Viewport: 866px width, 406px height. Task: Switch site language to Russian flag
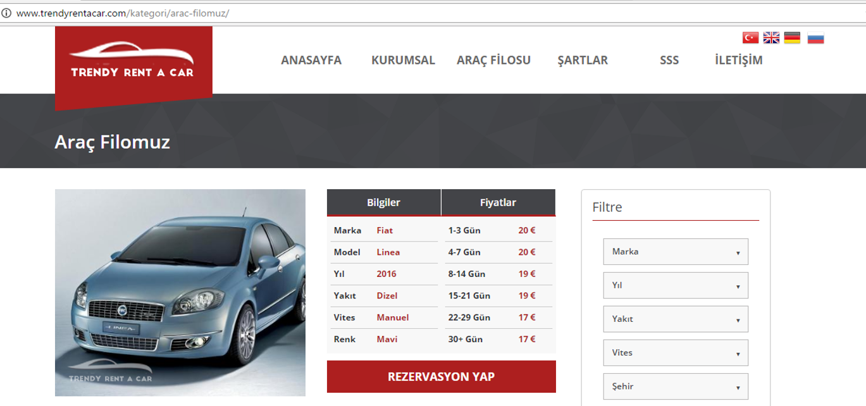(x=815, y=38)
